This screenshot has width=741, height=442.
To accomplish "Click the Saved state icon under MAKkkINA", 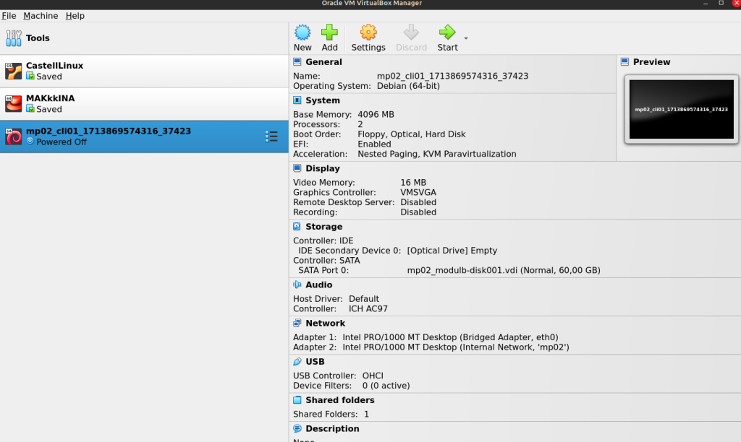I will click(x=30, y=108).
